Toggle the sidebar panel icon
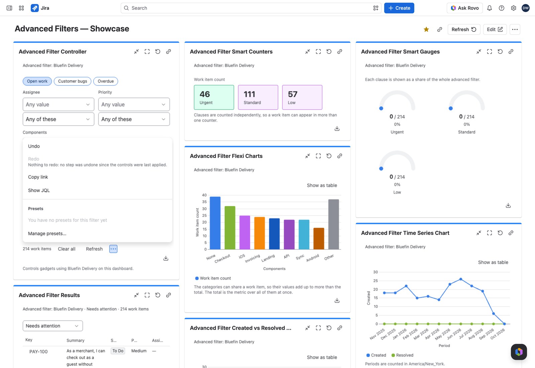The image size is (535, 368). 9,8
